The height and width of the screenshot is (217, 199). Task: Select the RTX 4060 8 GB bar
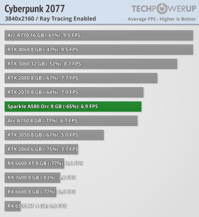pyautogui.click(x=99, y=50)
